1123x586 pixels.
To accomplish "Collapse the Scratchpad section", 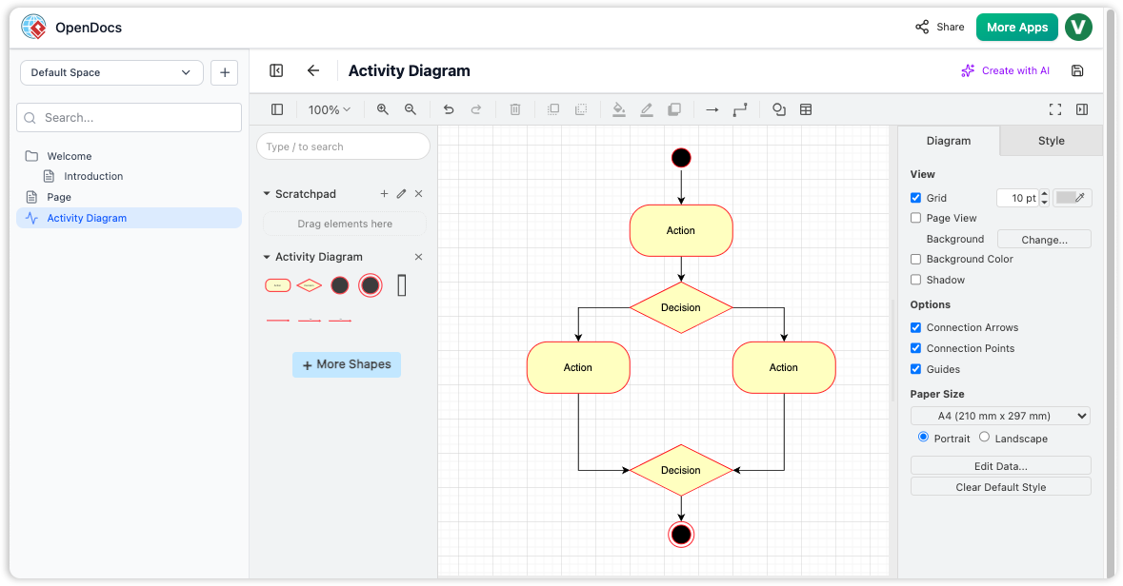I will [266, 193].
